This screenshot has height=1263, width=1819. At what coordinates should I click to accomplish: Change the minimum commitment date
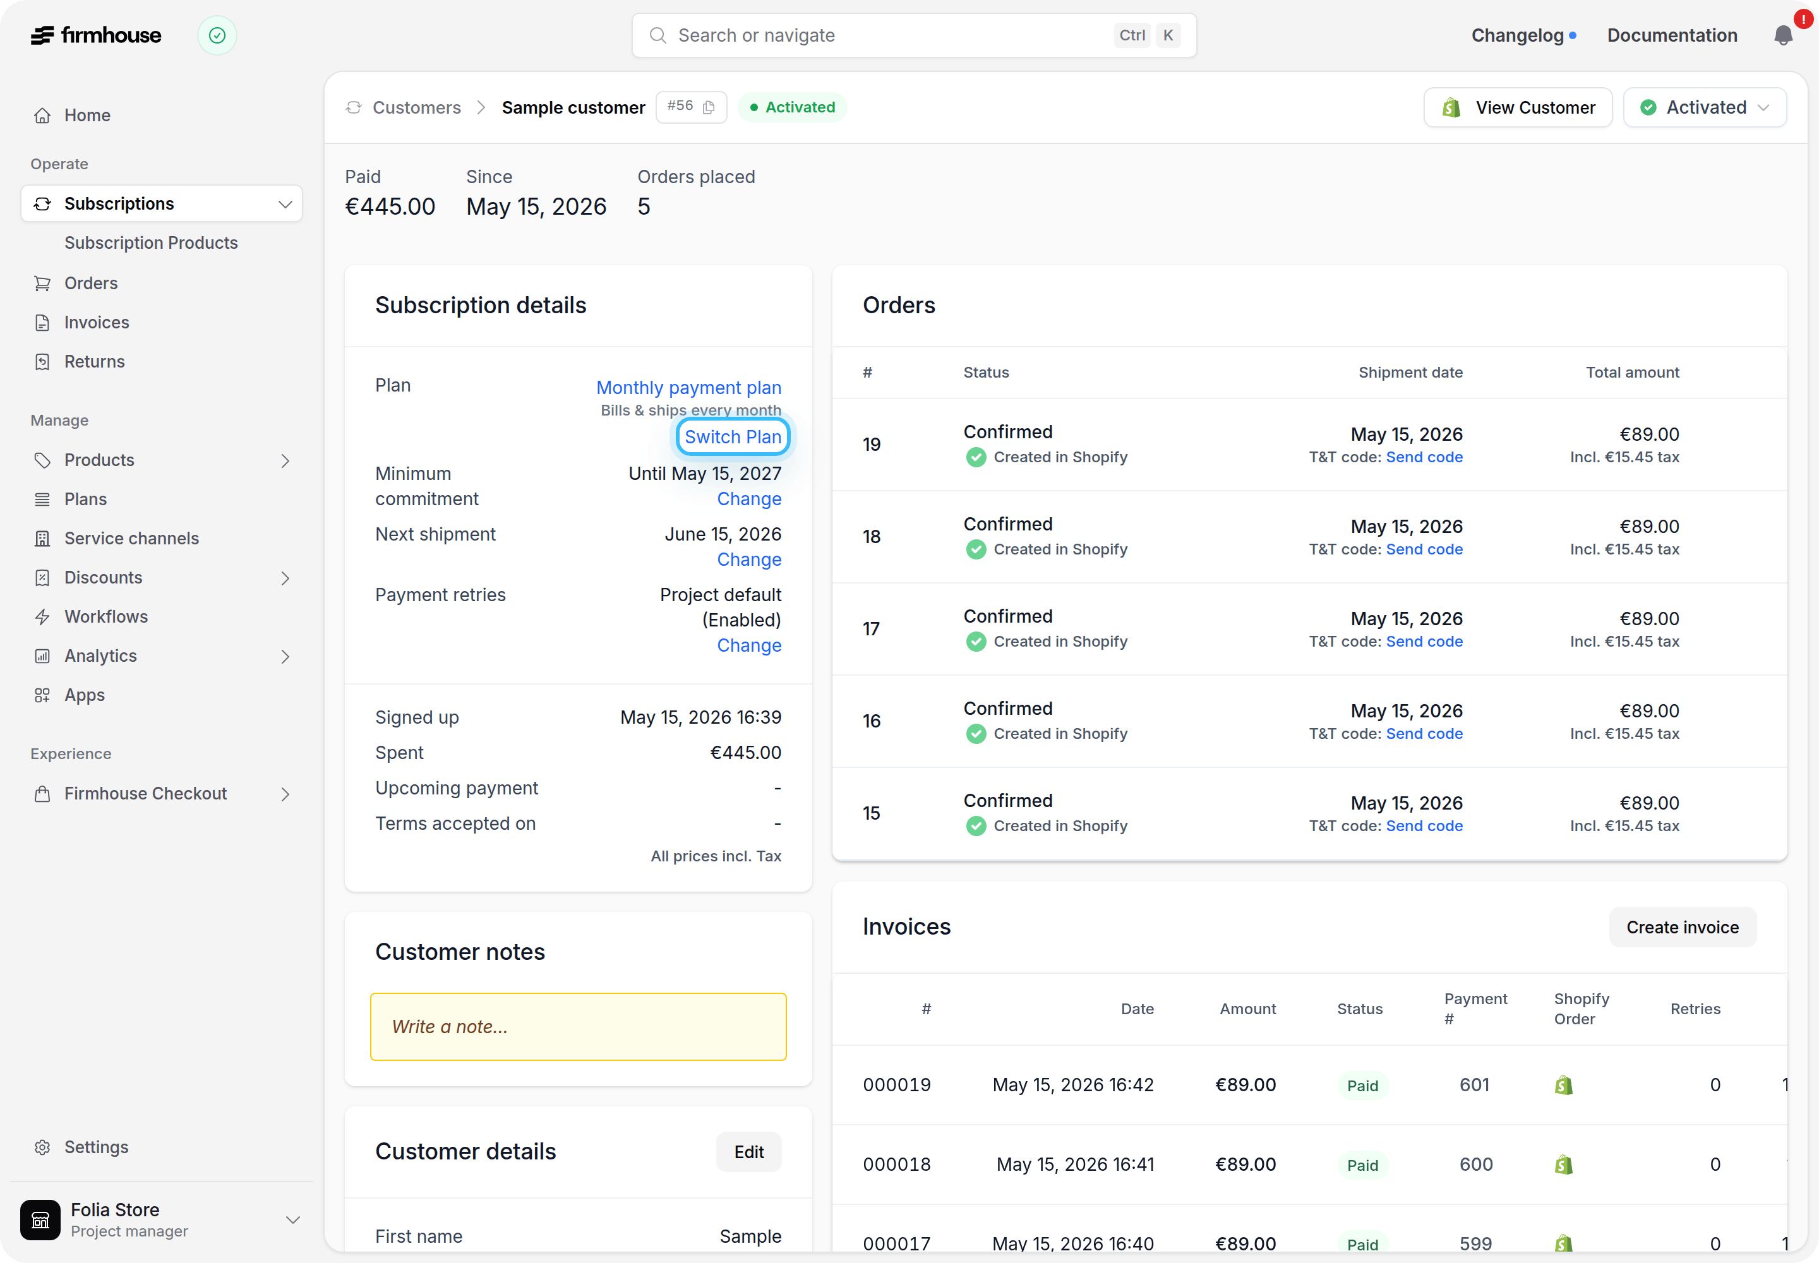coord(749,500)
